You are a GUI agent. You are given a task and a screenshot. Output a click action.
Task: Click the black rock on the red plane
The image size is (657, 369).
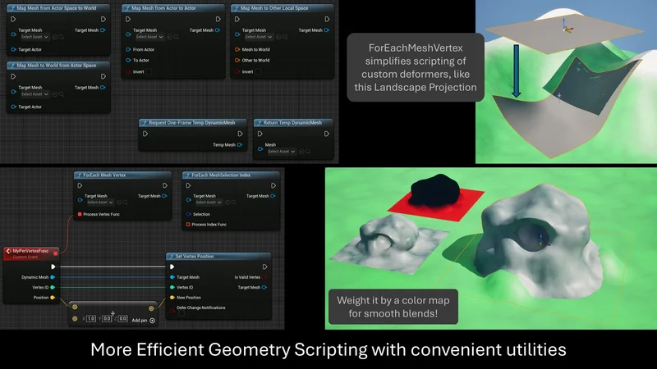coord(435,191)
